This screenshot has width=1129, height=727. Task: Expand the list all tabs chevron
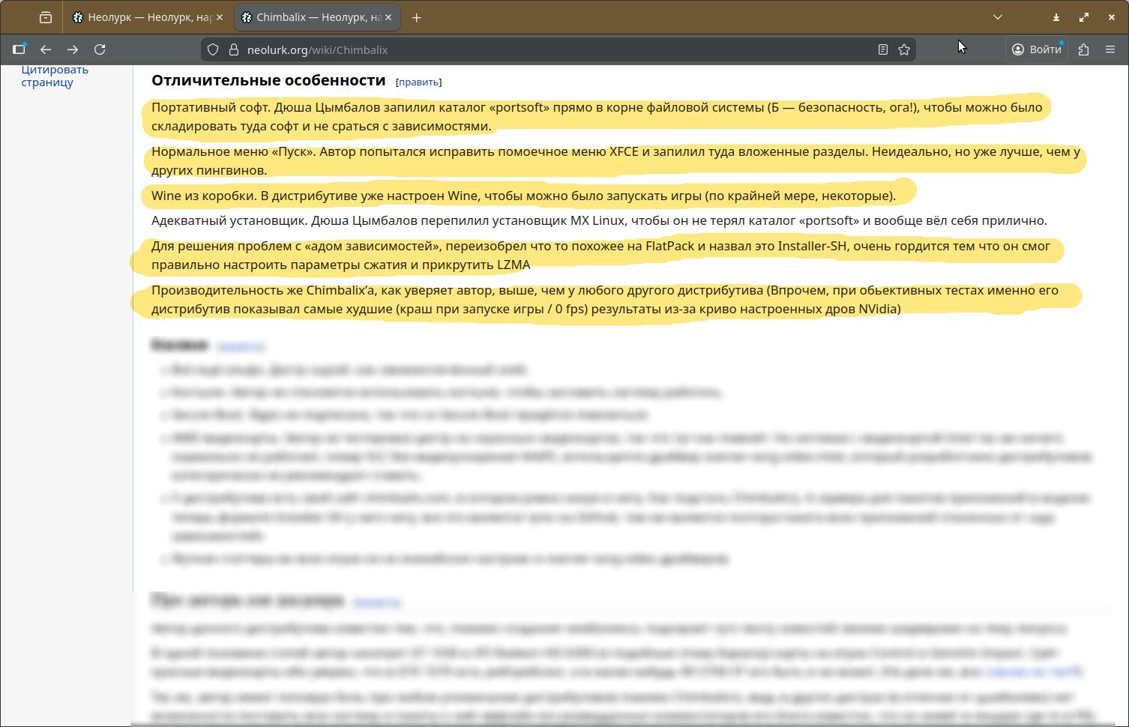coord(998,17)
